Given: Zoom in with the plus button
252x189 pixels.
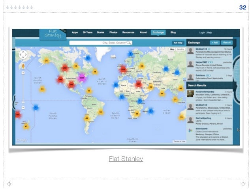Looking at the screenshot, I should pos(23,73).
